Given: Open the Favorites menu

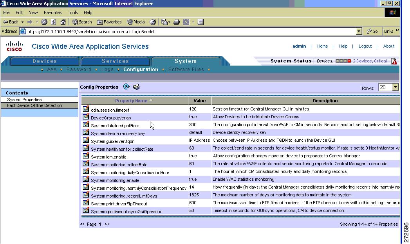Looking at the screenshot, I should (52, 12).
